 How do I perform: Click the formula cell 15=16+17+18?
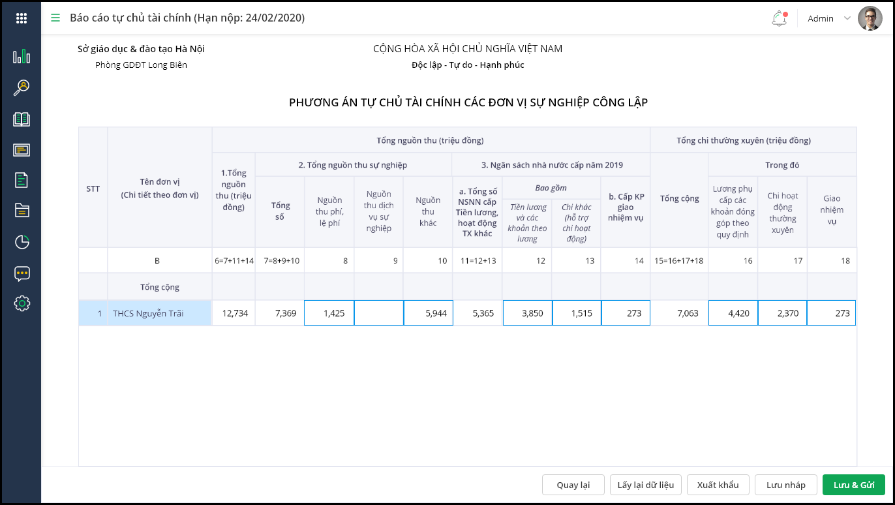tap(680, 261)
